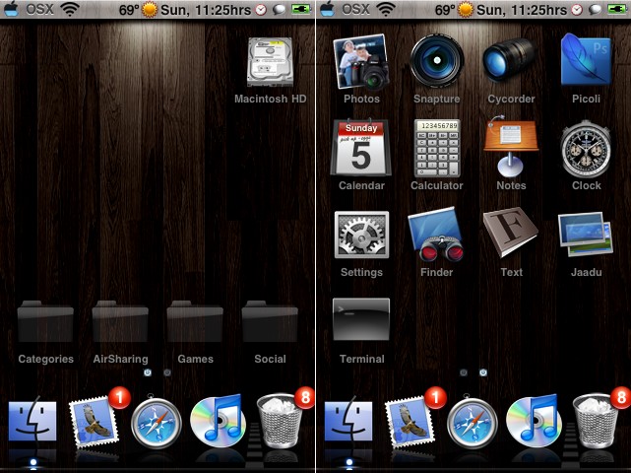Screen dimensions: 631x473
Task: Open iTunes disc icon in left screen dock
Action: click(x=218, y=421)
